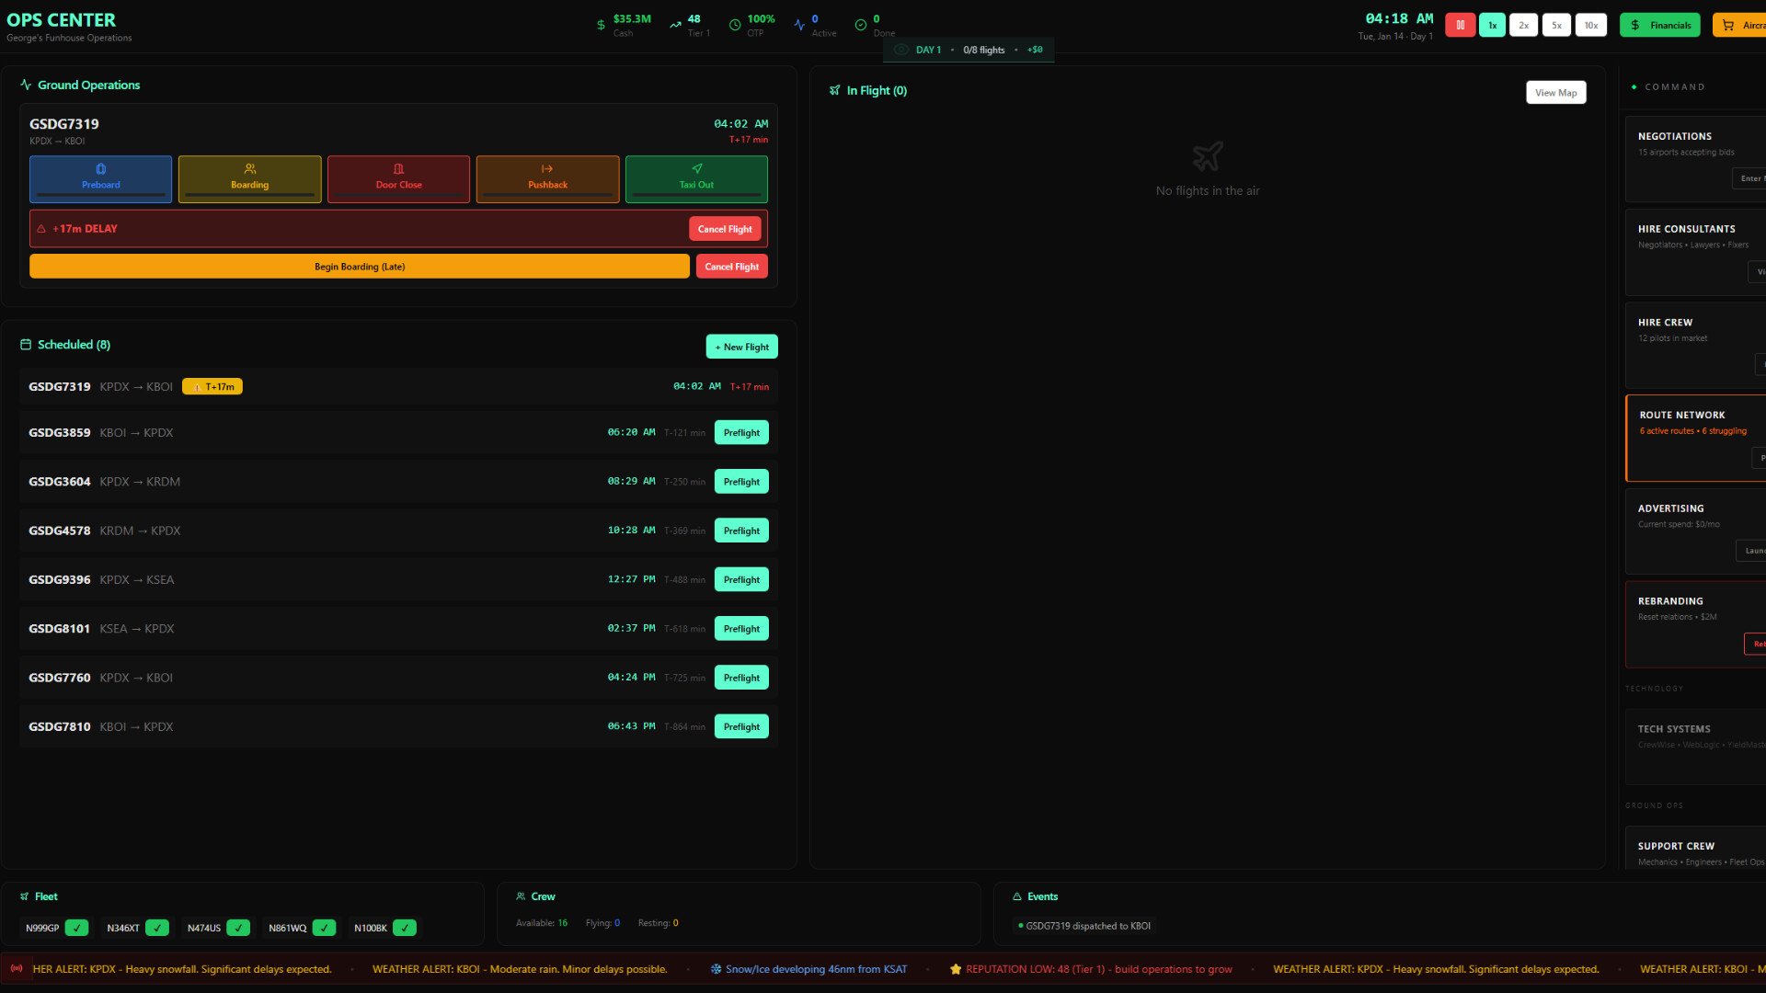This screenshot has width=1766, height=993.
Task: Click Begin Boarding (Late)
Action: click(x=360, y=266)
